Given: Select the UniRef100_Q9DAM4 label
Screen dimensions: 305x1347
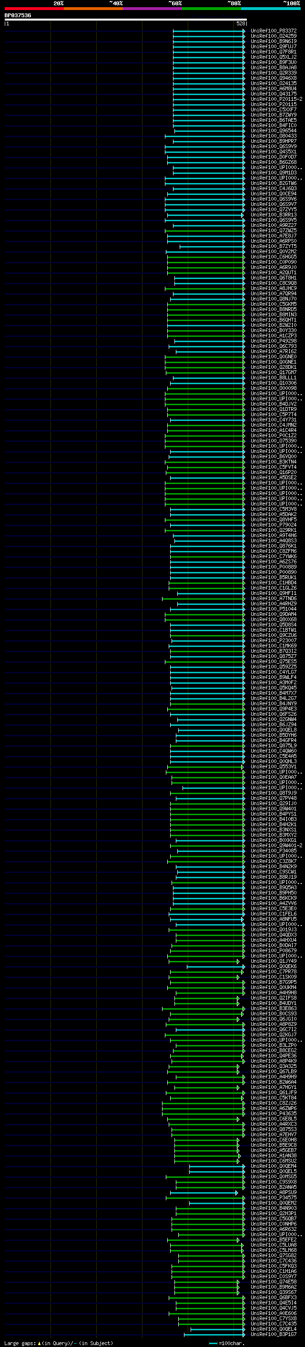Looking at the screenshot, I should click(273, 614).
